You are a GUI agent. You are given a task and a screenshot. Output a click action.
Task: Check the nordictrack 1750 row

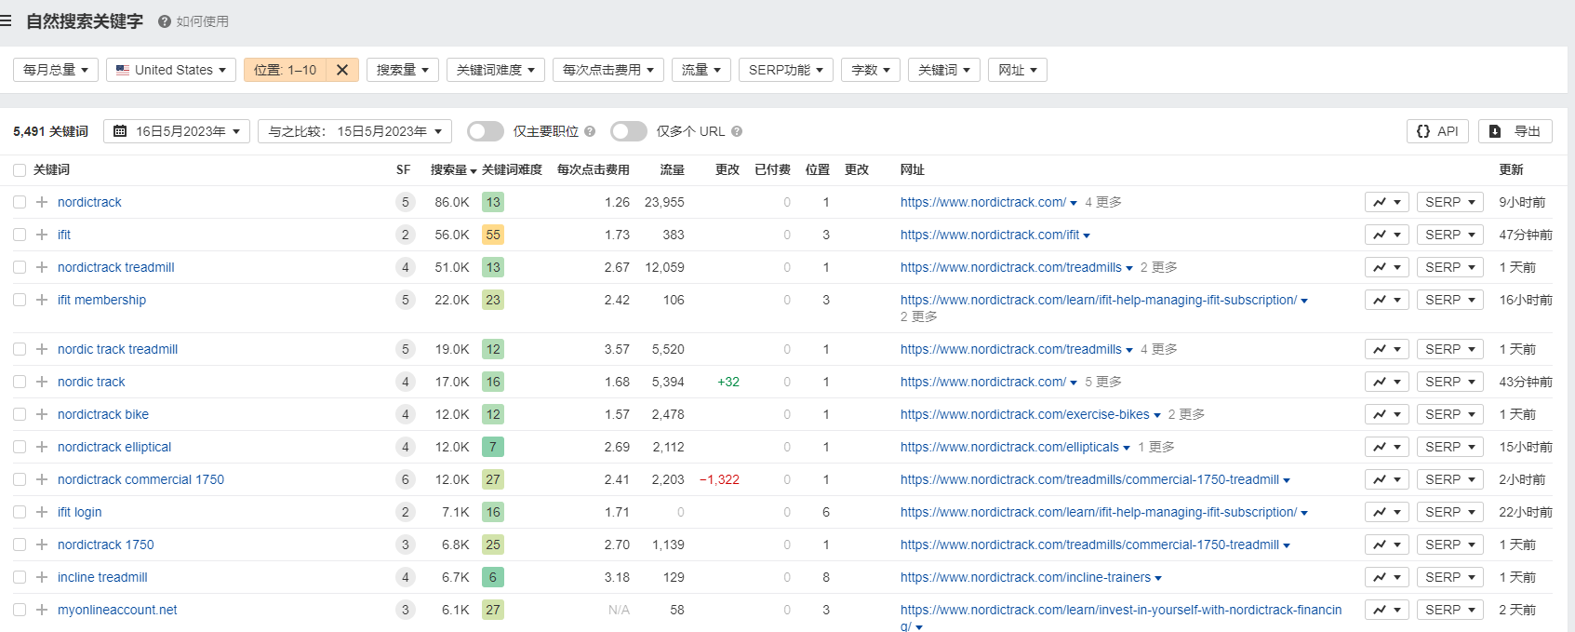[20, 545]
